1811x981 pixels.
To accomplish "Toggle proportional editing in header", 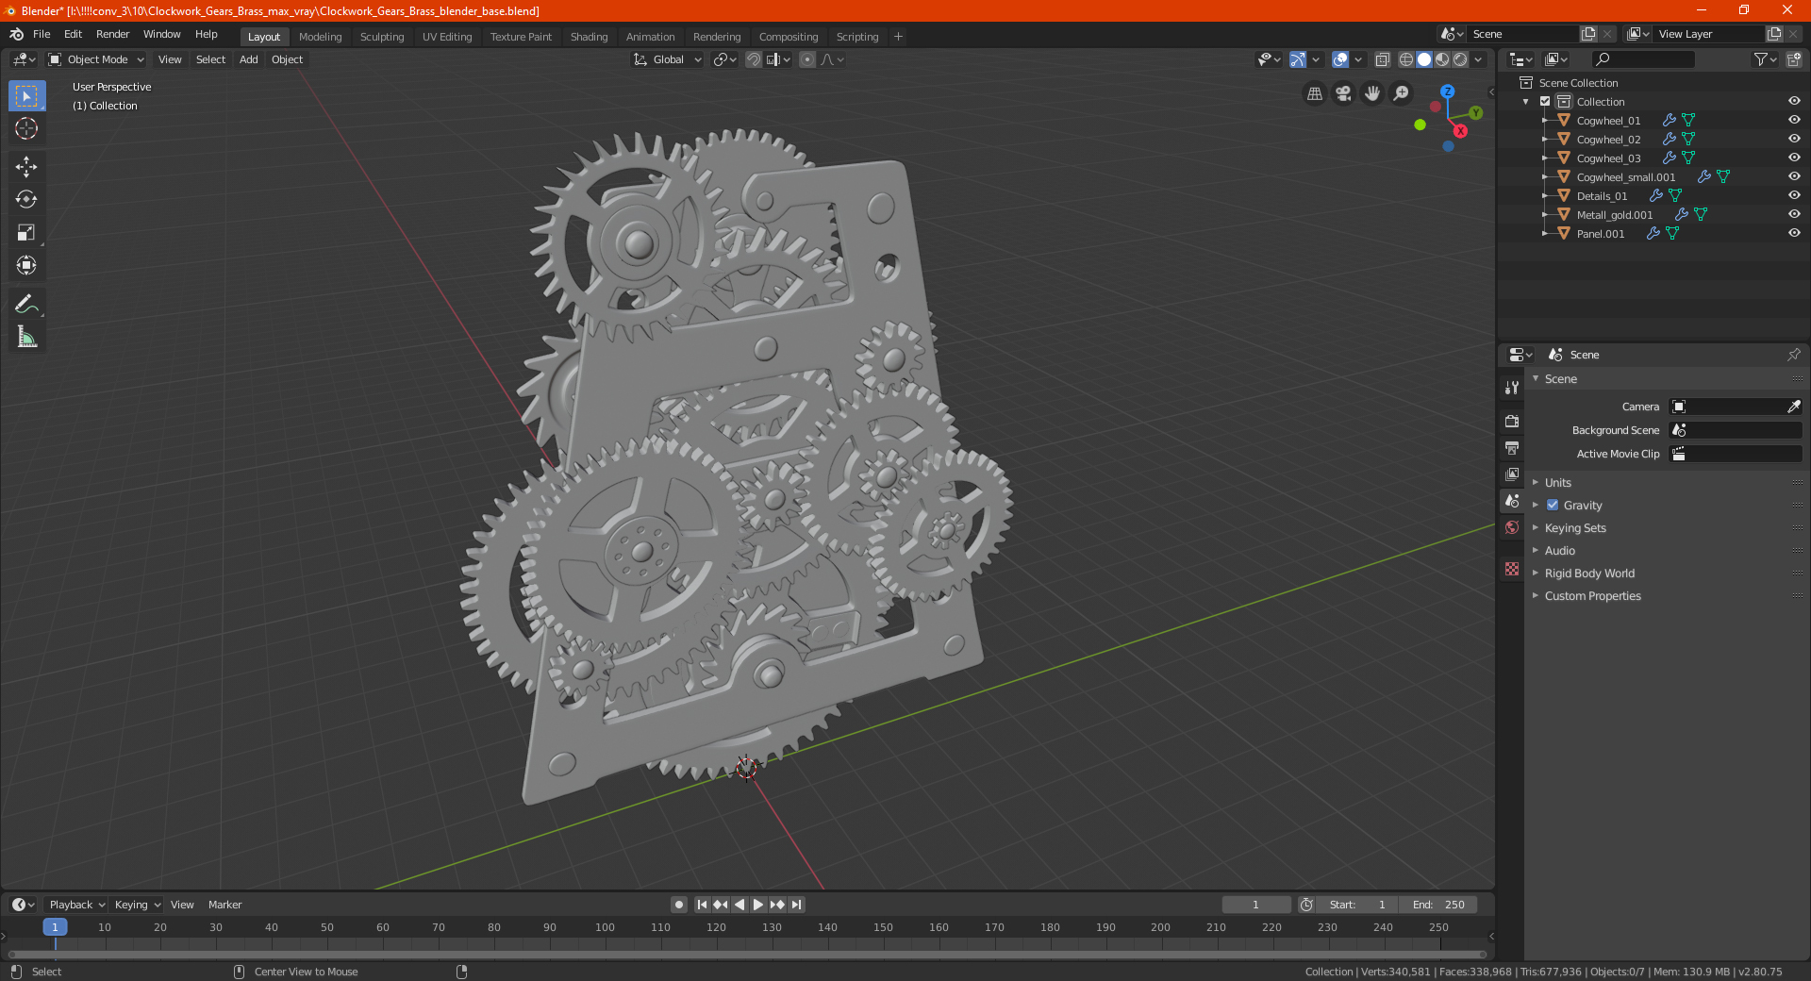I will [x=807, y=59].
